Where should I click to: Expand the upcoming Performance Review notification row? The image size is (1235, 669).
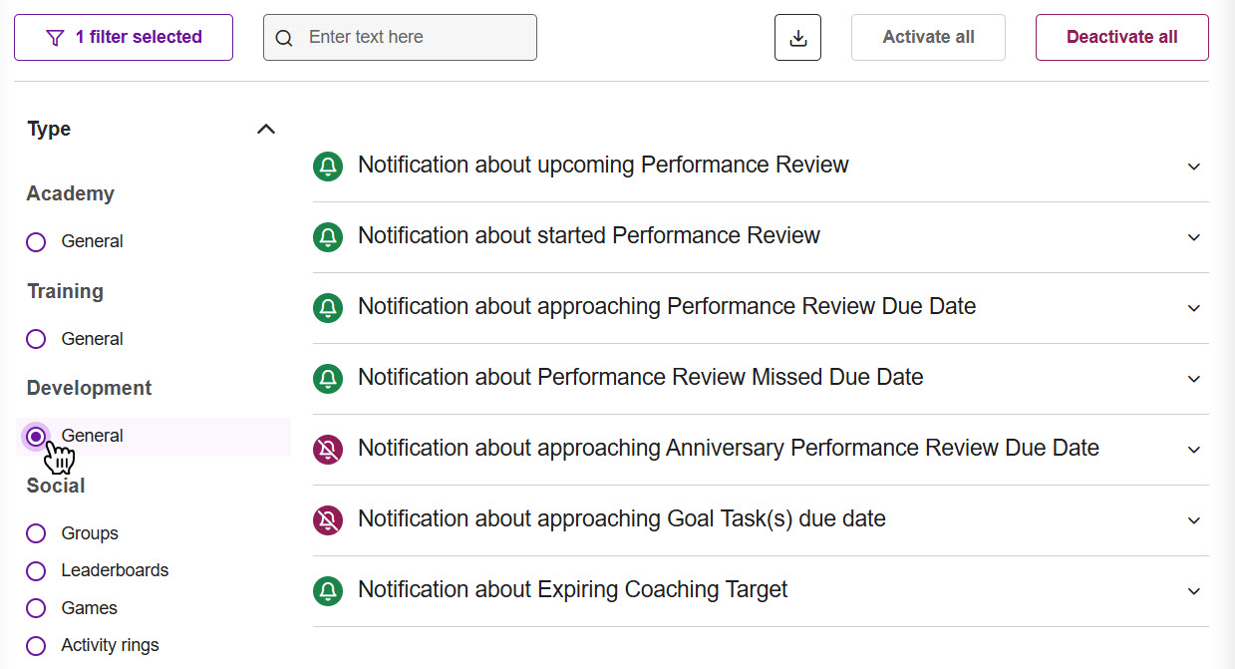click(1194, 167)
